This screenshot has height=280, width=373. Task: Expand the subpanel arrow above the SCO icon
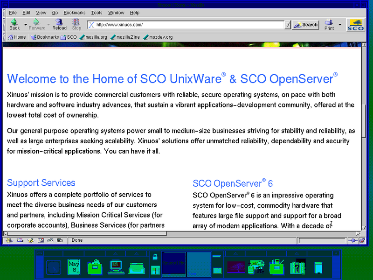click(x=235, y=253)
